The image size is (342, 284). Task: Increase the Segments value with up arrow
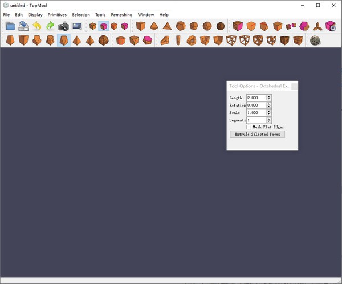(x=269, y=119)
